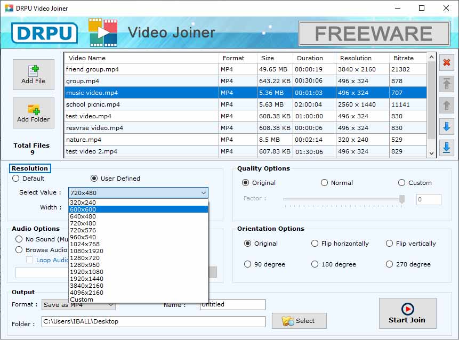This screenshot has width=459, height=340.
Task: Click the Video Joiner film icon
Action: point(103,33)
